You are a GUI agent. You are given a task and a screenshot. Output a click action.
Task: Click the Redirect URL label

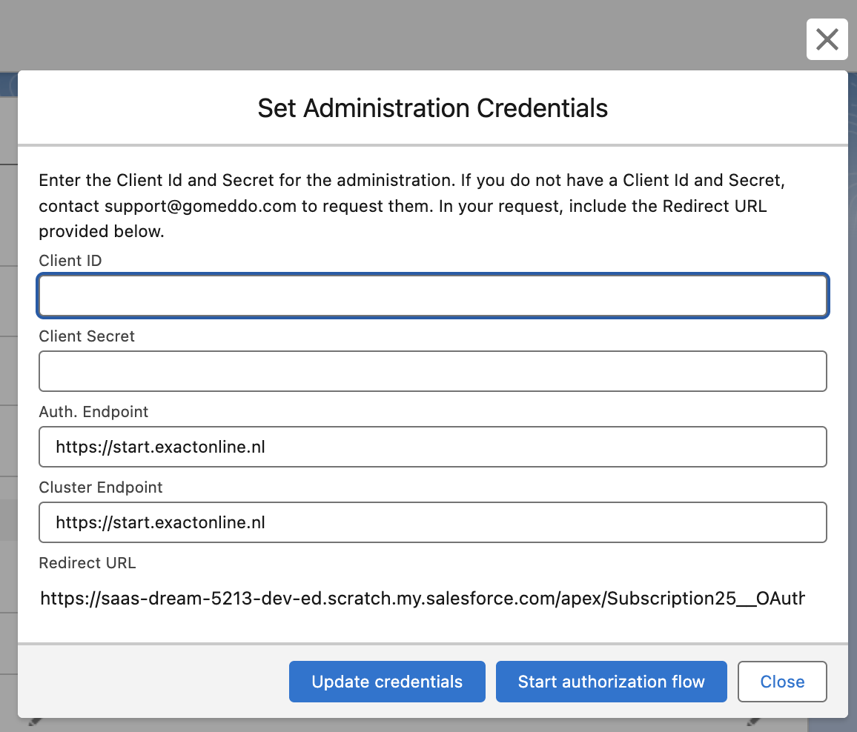coord(87,563)
